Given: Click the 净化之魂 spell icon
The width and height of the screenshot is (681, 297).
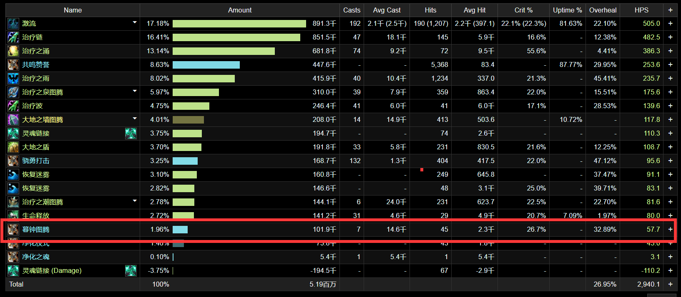Looking at the screenshot, I should tap(13, 257).
